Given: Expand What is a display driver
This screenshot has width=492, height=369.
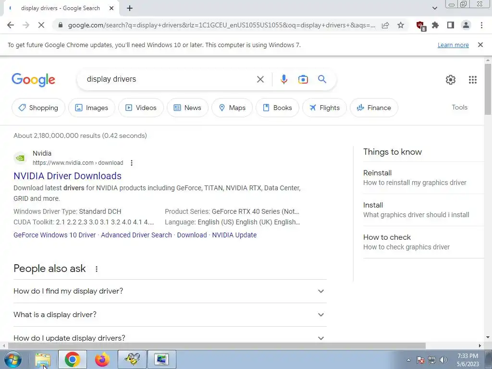Looking at the screenshot, I should (x=170, y=315).
